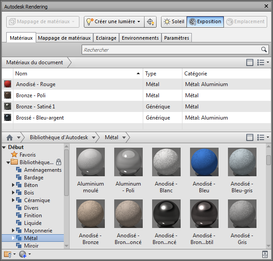Open the Environnements tab
273x261 pixels.
140,38
